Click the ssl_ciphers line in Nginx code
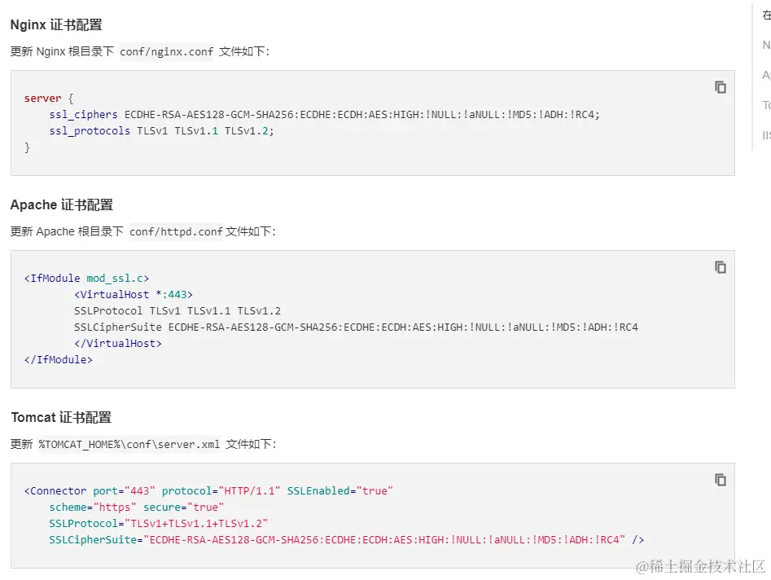 [x=325, y=115]
